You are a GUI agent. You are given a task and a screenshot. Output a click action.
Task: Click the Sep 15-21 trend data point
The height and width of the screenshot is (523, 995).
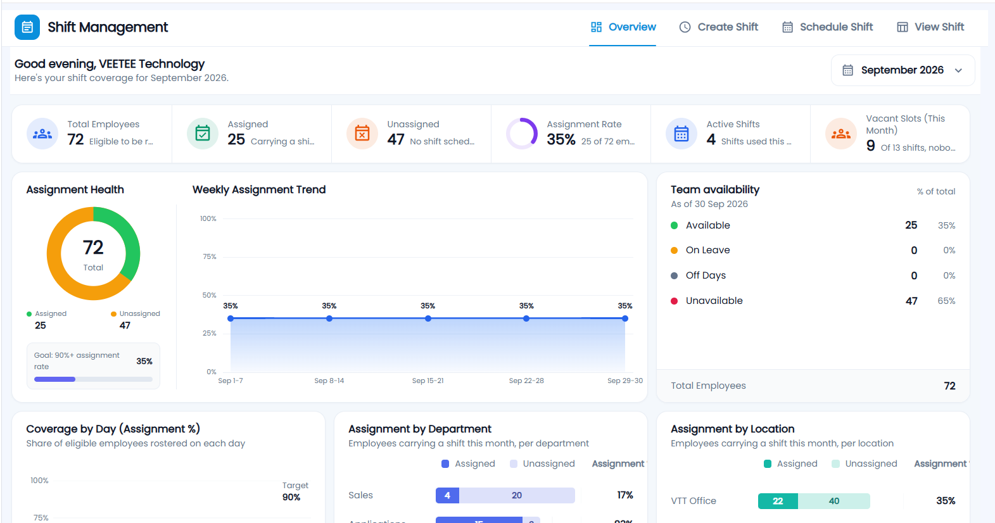coord(428,318)
